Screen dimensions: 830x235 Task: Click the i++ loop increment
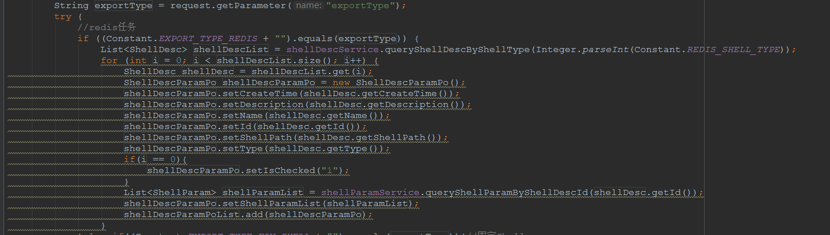pos(353,61)
